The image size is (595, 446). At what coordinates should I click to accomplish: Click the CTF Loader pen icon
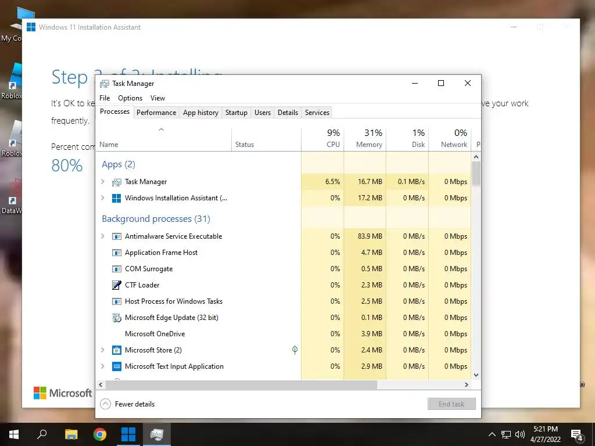pos(116,285)
